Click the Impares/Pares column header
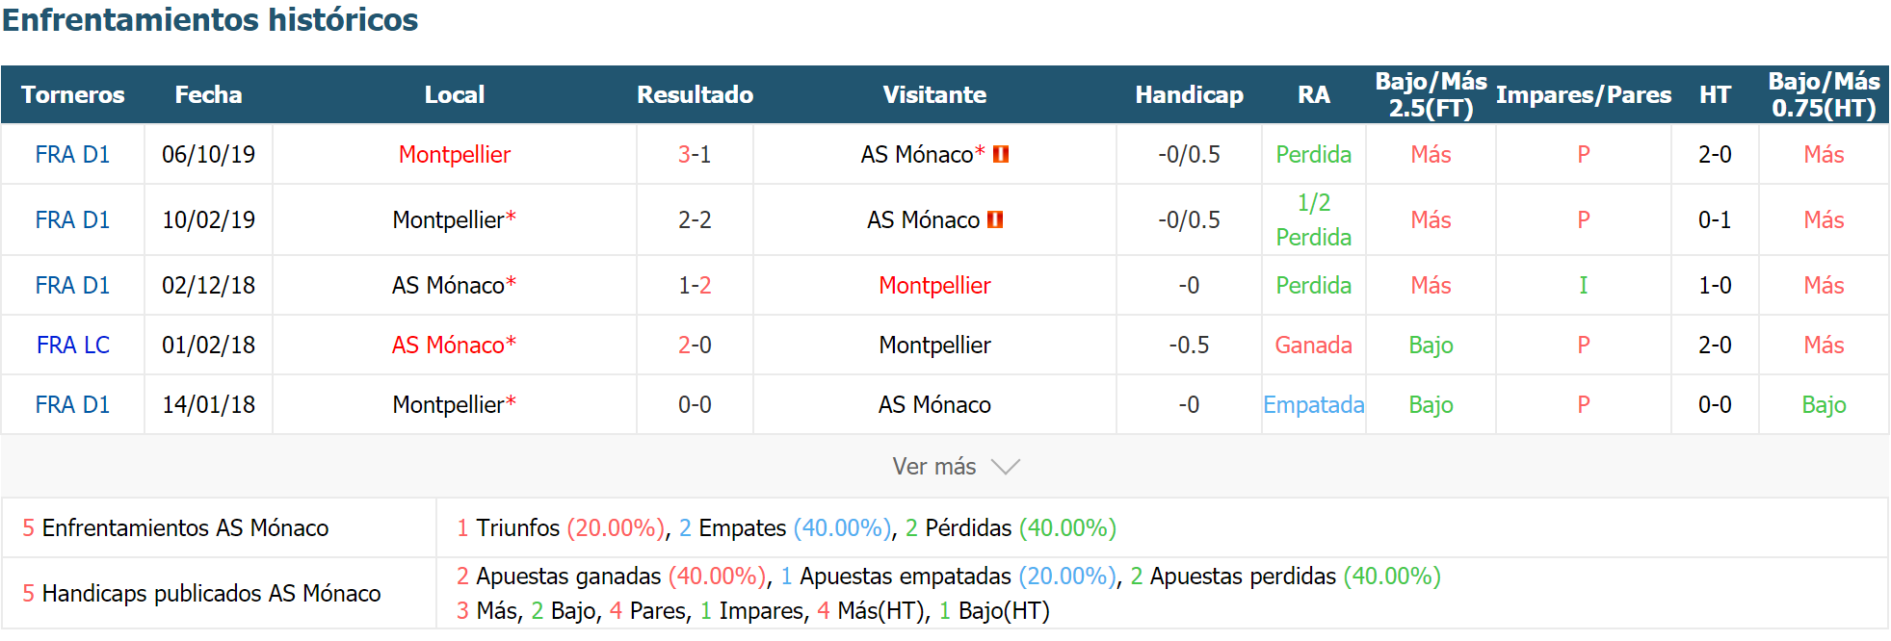The width and height of the screenshot is (1891, 641). click(1583, 94)
